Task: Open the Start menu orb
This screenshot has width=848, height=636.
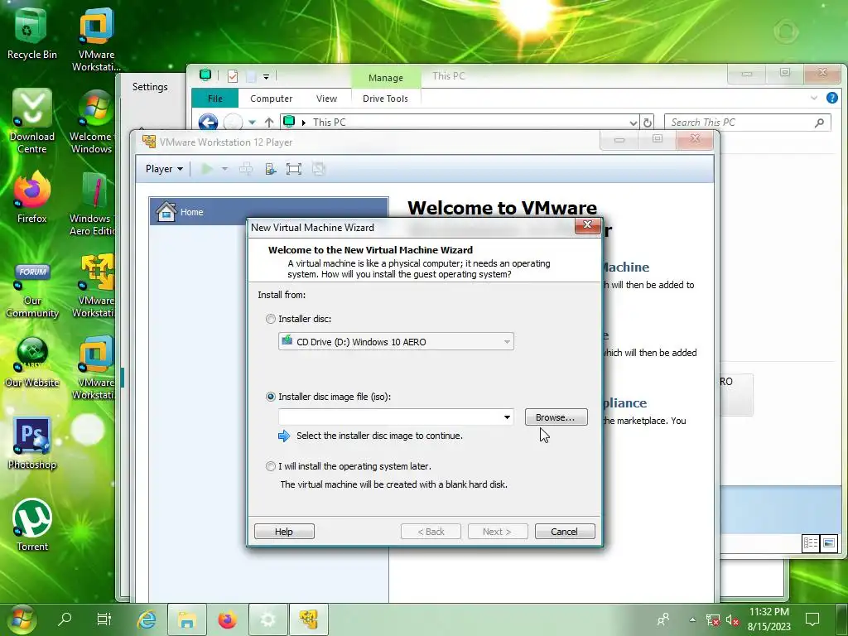Action: click(22, 619)
